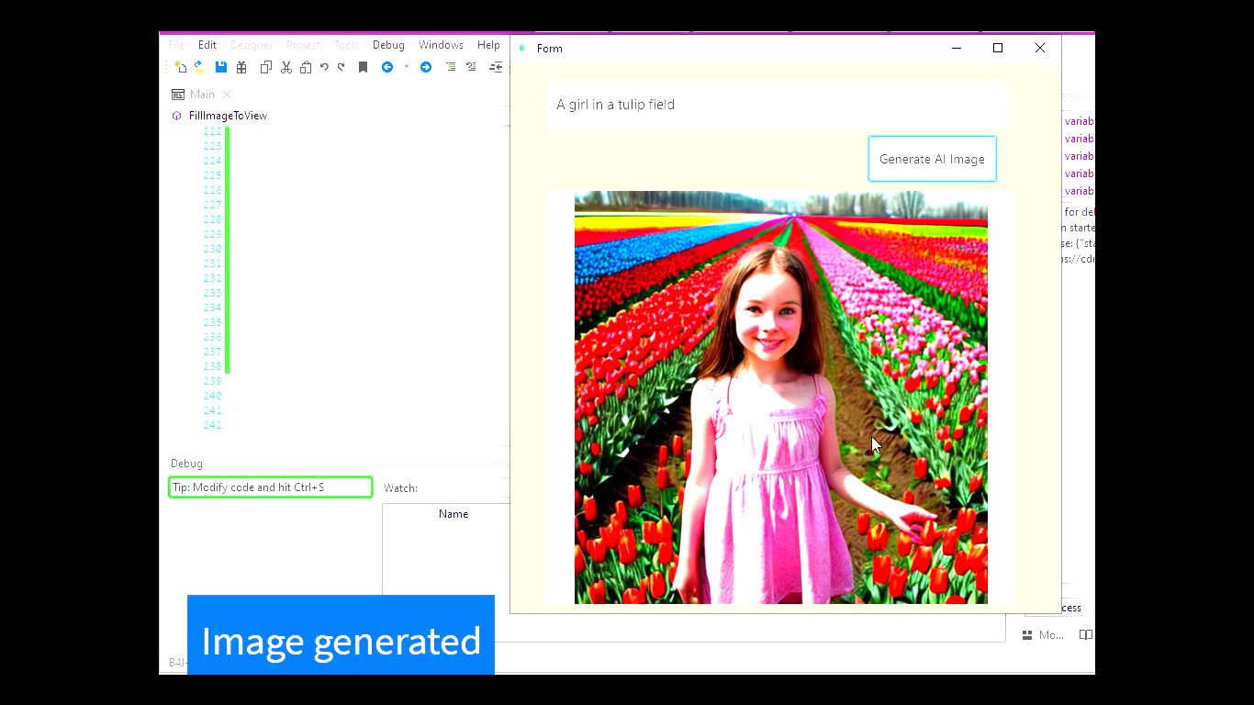Navigate forward with the blue right arrow
The image size is (1254, 705).
click(426, 67)
